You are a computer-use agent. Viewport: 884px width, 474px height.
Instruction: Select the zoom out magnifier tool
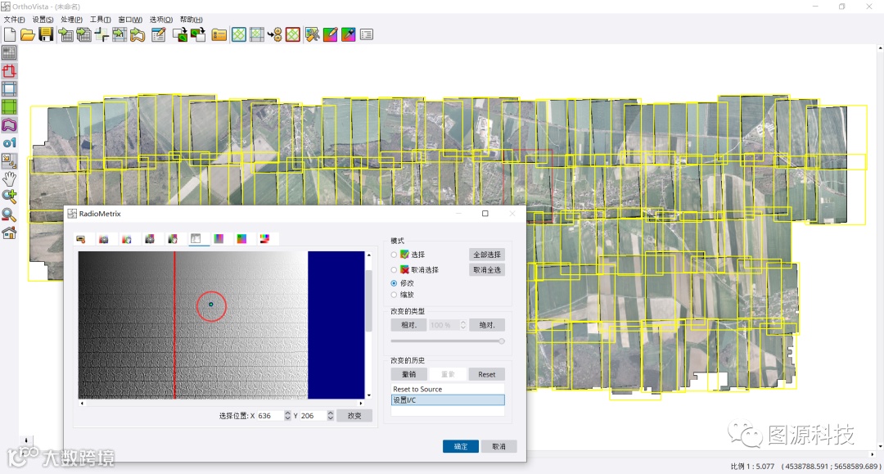coord(9,214)
